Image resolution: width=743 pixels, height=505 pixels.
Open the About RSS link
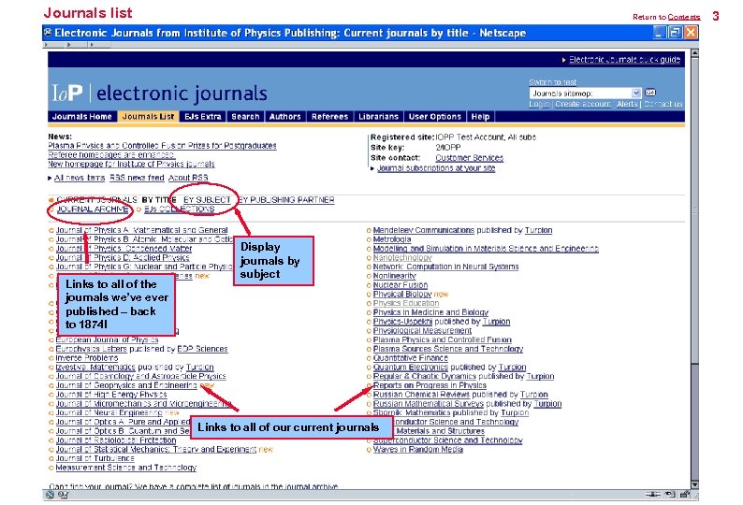click(188, 178)
